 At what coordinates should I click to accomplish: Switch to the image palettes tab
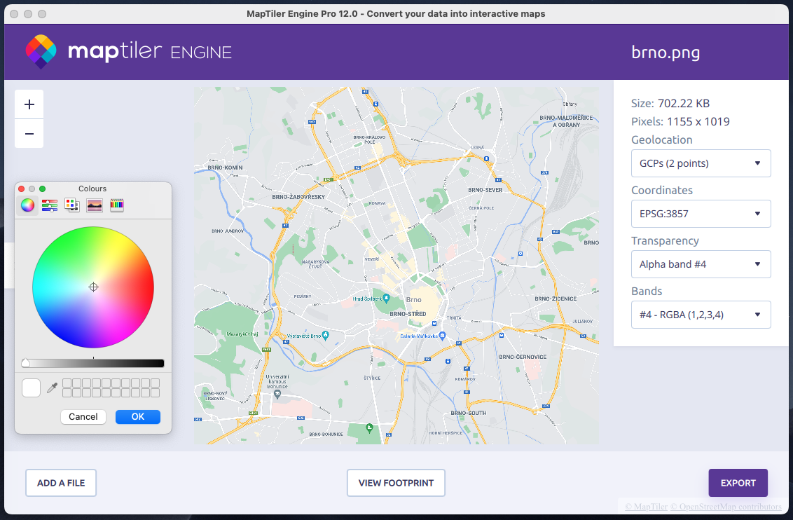94,205
